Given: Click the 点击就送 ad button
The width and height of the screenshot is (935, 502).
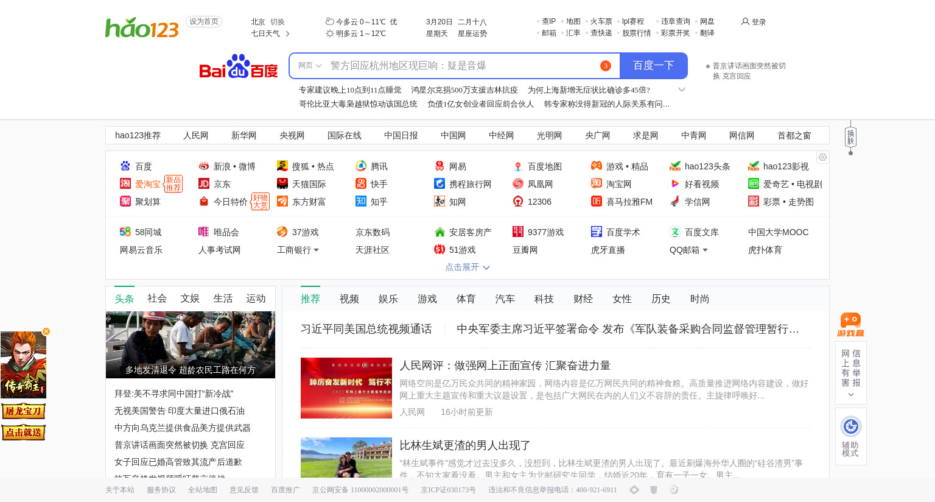Looking at the screenshot, I should click(x=23, y=433).
